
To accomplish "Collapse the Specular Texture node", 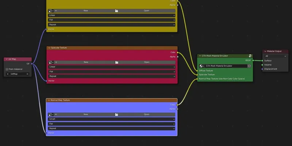I will point(49,48).
